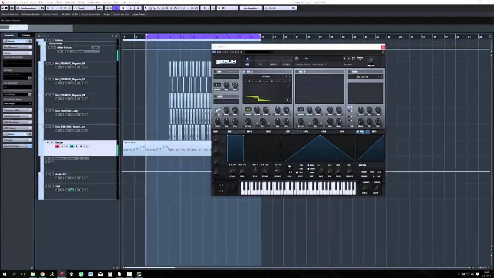Image resolution: width=494 pixels, height=278 pixels.
Task: Click the add track plus icon
Action: tap(113, 36)
